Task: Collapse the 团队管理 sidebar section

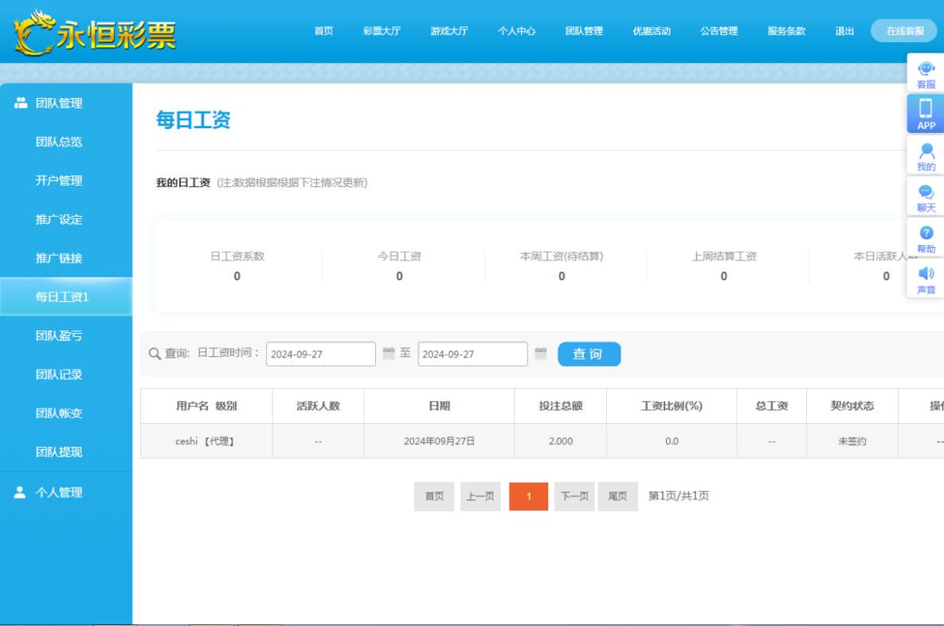Action: [x=58, y=104]
